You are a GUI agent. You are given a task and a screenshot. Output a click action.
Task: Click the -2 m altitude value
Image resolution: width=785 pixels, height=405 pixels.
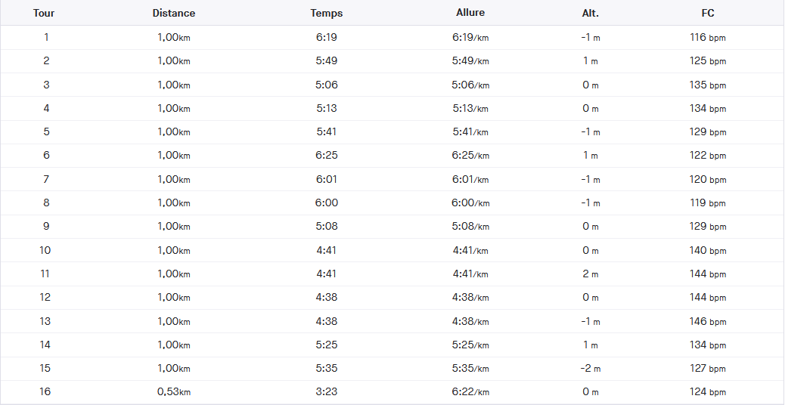[590, 368]
